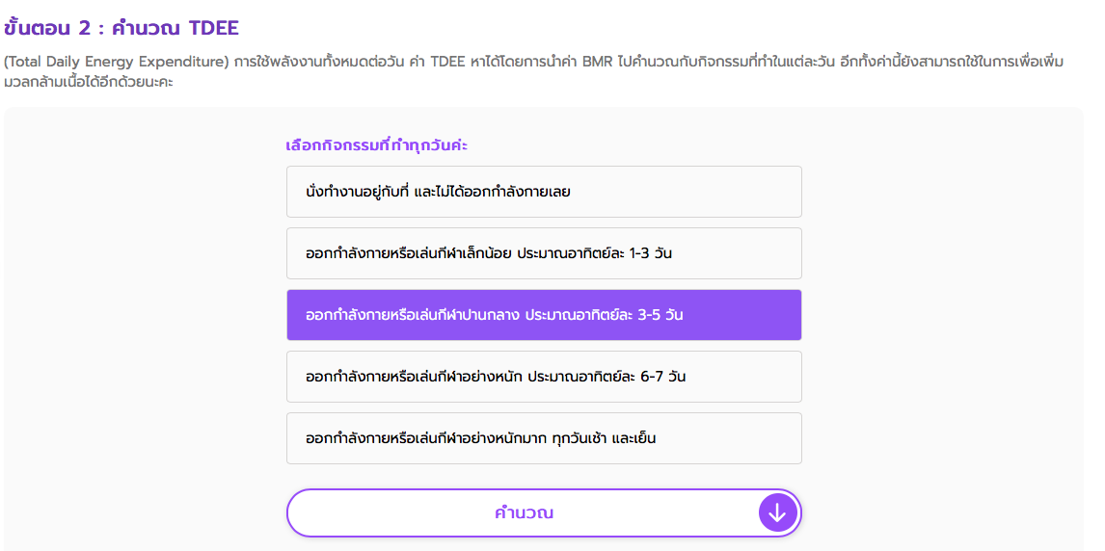The width and height of the screenshot is (1105, 551).
Task: Pick heavy exercise 6-7 วัน option
Action: click(544, 377)
